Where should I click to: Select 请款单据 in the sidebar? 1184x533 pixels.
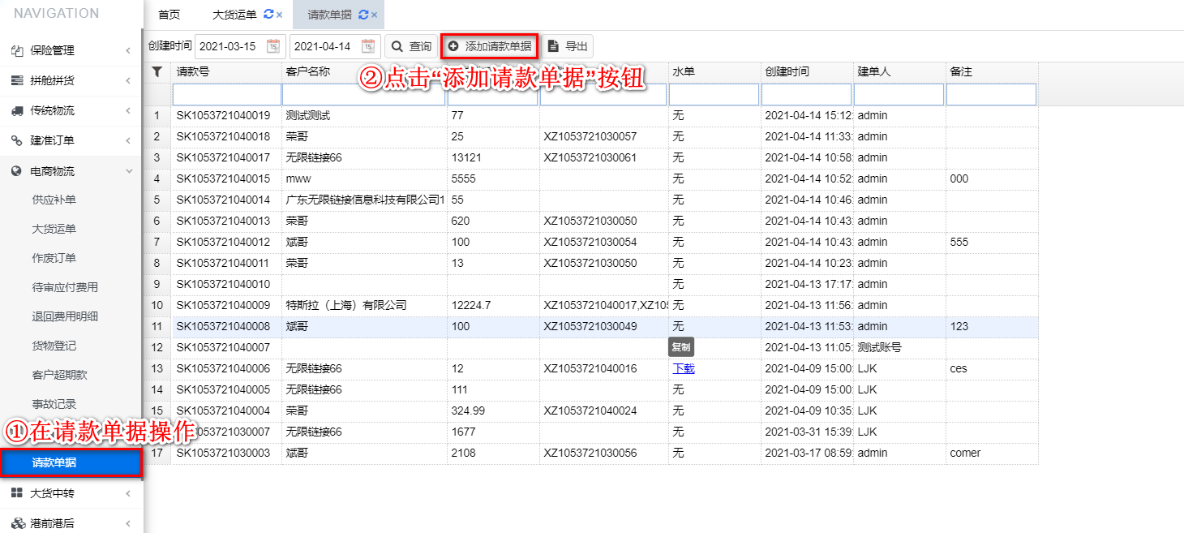(54, 463)
